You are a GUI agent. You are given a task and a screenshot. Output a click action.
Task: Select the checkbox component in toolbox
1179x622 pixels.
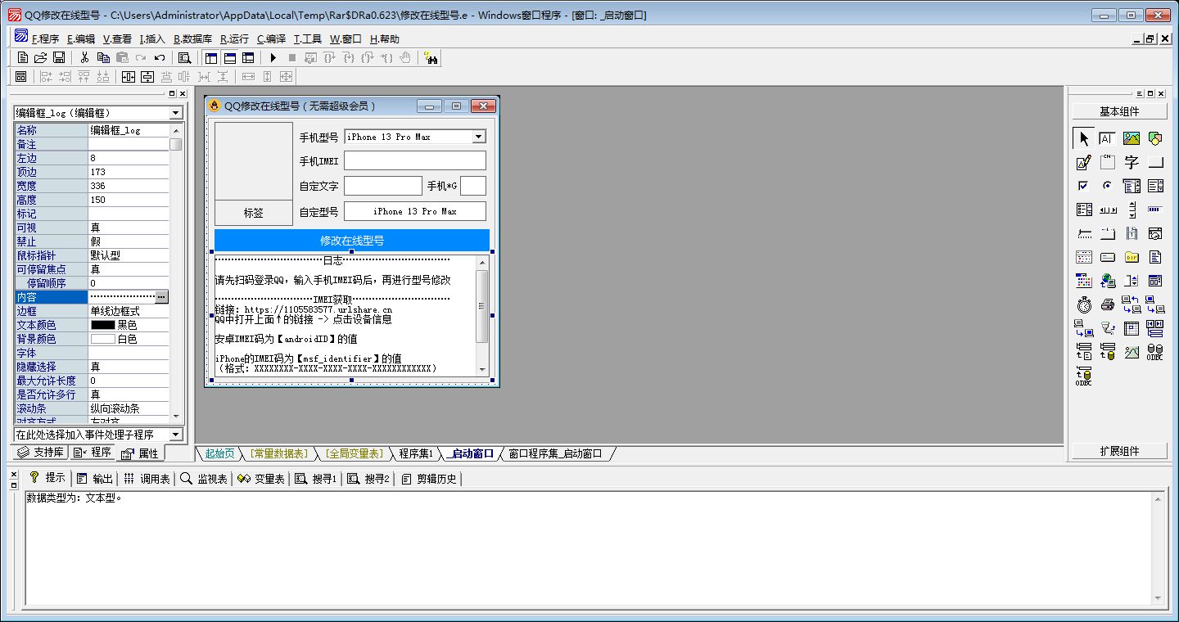(1084, 187)
